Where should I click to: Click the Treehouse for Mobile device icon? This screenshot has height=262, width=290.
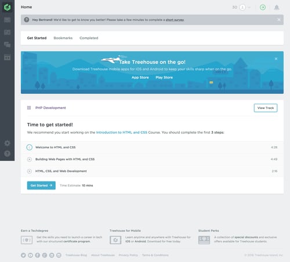click(115, 240)
